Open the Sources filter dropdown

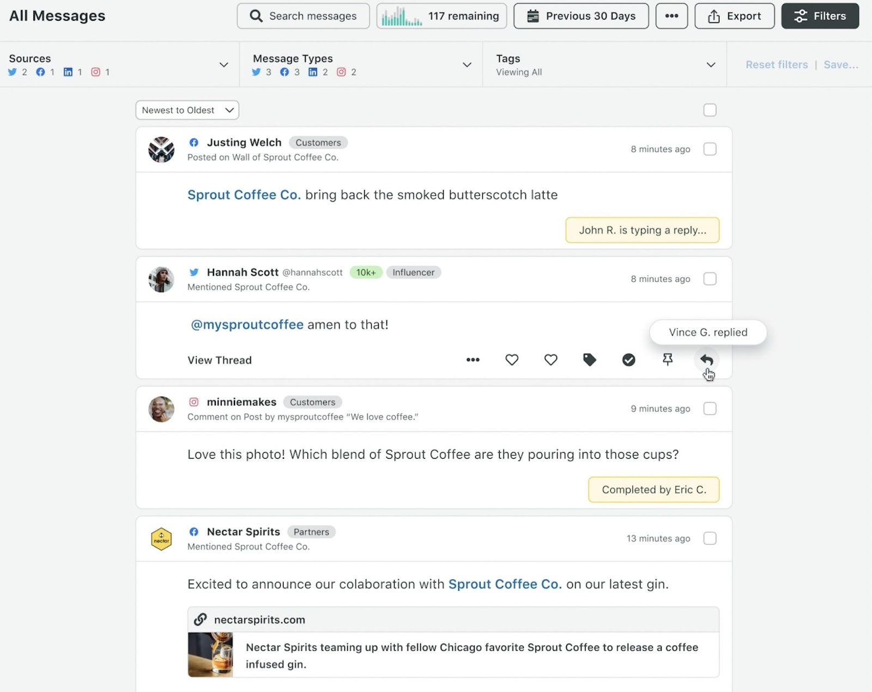tap(223, 64)
